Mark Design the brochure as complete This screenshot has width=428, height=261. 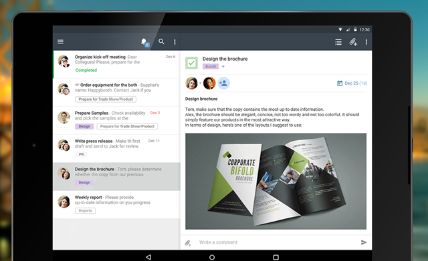192,63
